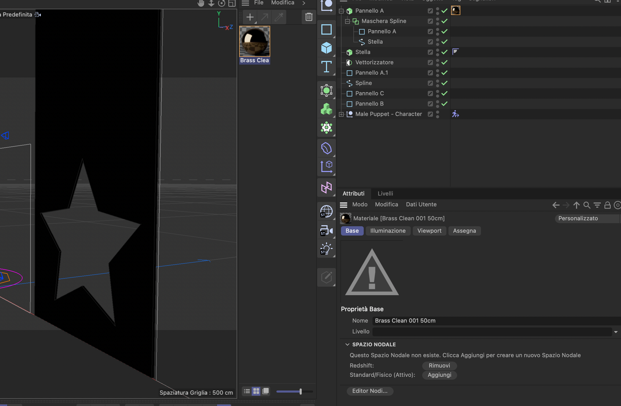Click the Text spline tool icon

click(326, 67)
